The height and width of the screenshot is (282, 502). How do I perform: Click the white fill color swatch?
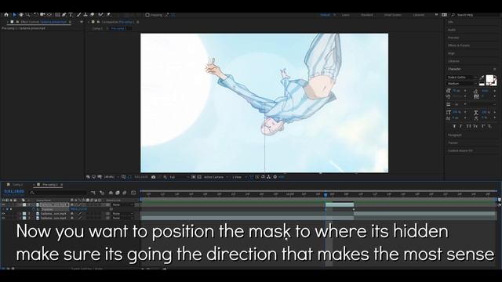point(489,78)
